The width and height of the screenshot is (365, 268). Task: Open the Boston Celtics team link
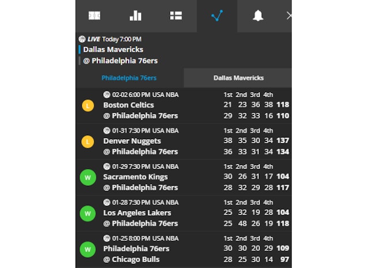coord(129,105)
